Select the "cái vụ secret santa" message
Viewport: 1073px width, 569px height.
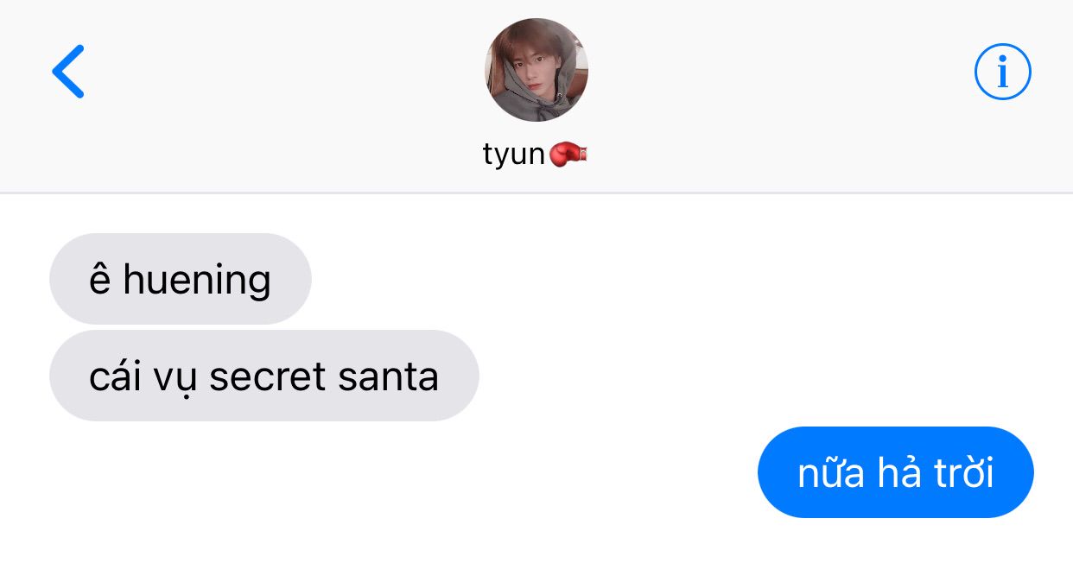tap(263, 376)
